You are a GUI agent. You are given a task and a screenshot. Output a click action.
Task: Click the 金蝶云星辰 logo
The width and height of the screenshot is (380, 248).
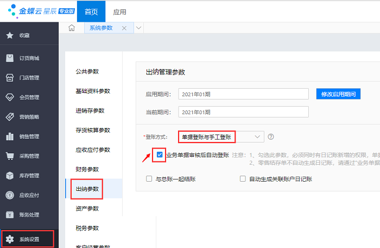(x=41, y=11)
